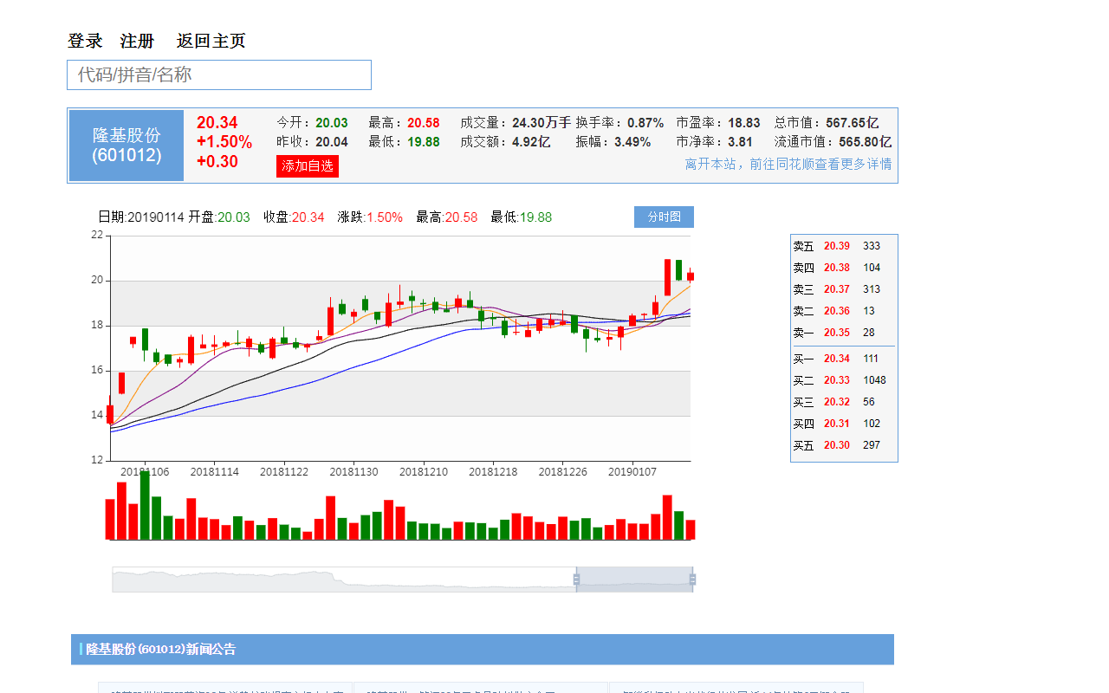1109x693 pixels.
Task: Open the 注册 register link
Action: [x=137, y=41]
